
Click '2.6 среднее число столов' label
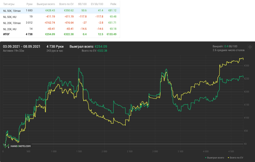point(228,50)
